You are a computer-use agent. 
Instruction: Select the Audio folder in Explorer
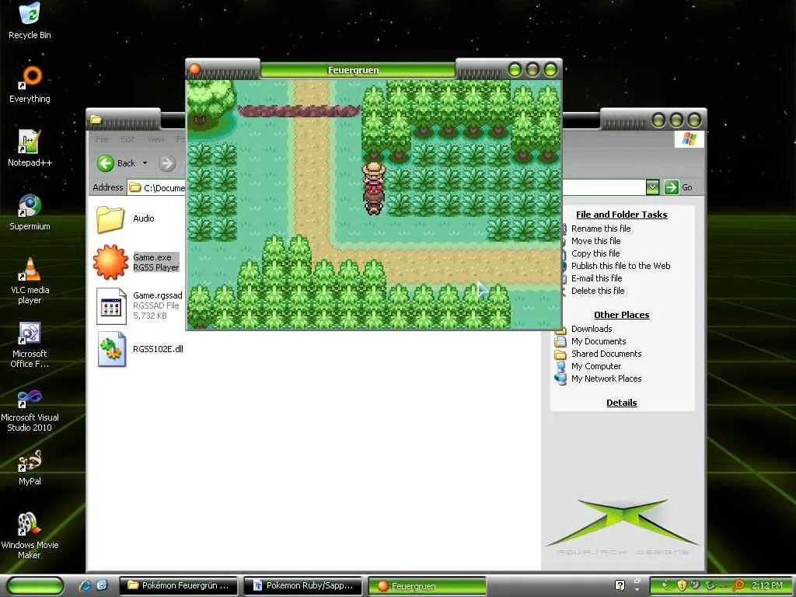pos(125,218)
